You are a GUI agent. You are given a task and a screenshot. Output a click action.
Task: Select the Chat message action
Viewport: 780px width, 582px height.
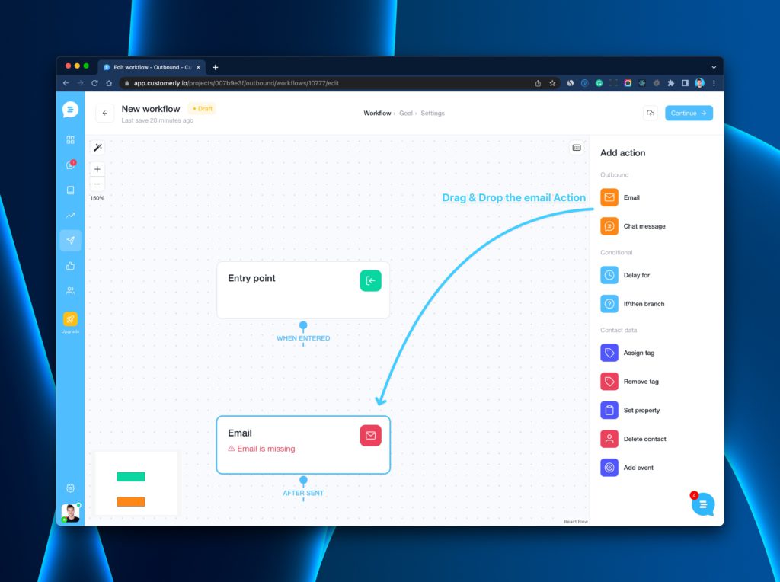tap(633, 226)
